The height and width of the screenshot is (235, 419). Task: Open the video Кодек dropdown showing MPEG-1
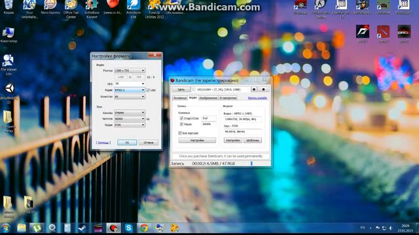click(x=130, y=90)
